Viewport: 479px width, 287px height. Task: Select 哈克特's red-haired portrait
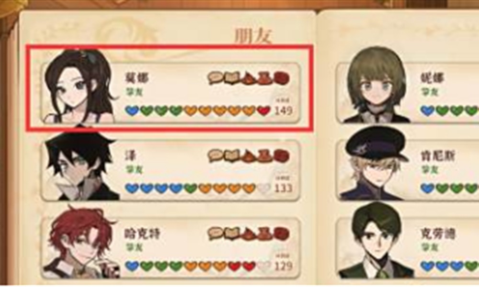81,243
